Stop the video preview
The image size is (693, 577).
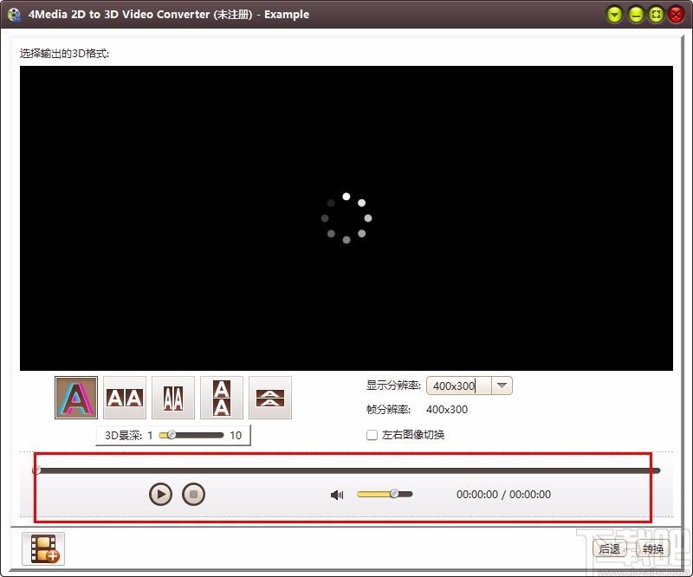(x=193, y=494)
